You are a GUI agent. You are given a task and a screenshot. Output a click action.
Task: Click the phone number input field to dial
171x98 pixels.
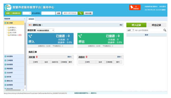(x=70, y=13)
